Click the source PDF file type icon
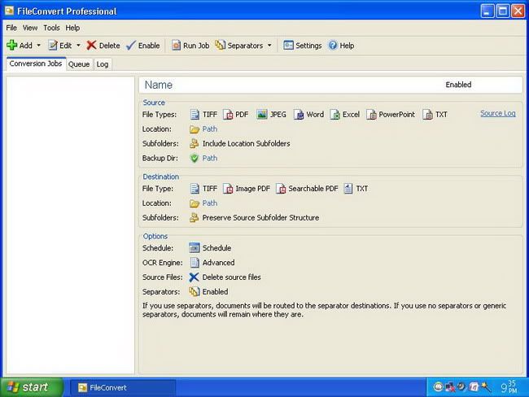 click(228, 115)
